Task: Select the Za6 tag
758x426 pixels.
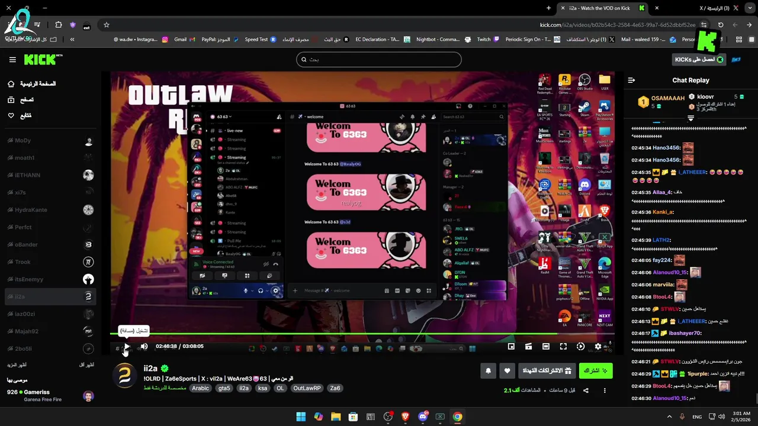Action: point(335,388)
